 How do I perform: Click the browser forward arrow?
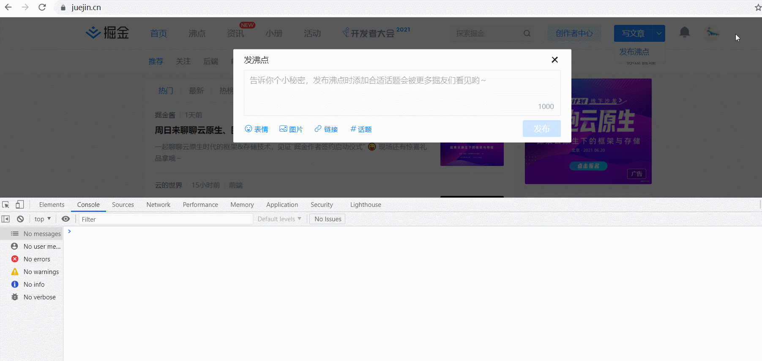coord(25,7)
